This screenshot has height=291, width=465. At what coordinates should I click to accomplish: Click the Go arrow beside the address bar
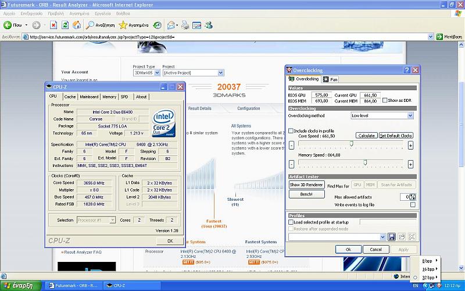point(439,37)
